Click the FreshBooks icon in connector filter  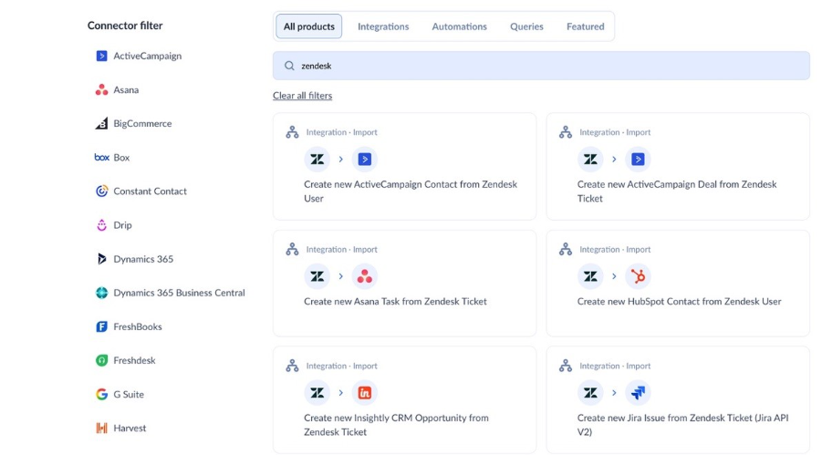(x=101, y=326)
